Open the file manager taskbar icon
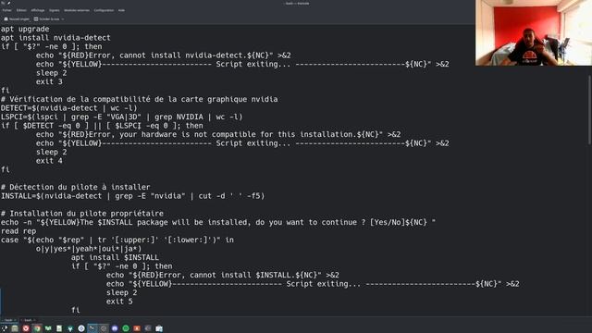This screenshot has height=333, width=592. point(15,328)
